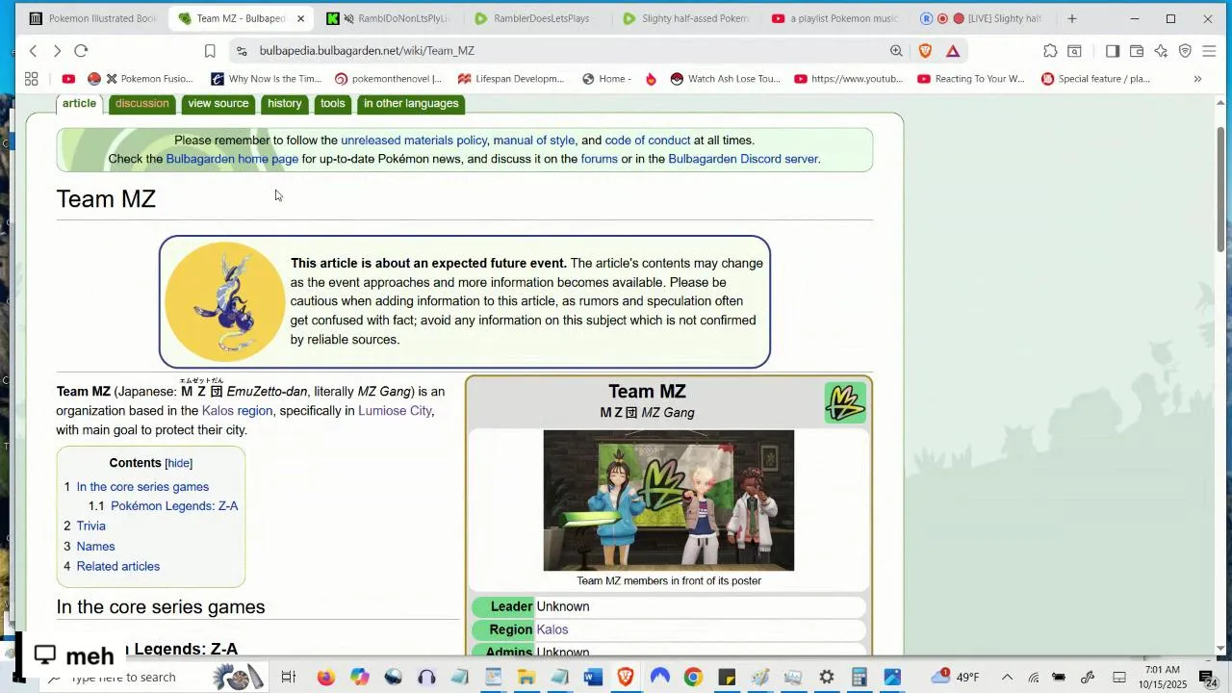Show hidden system tray icons chevron

pyautogui.click(x=1007, y=678)
